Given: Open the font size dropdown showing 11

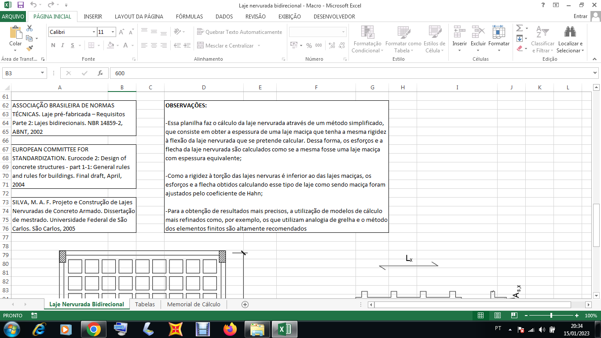Looking at the screenshot, I should 113,32.
